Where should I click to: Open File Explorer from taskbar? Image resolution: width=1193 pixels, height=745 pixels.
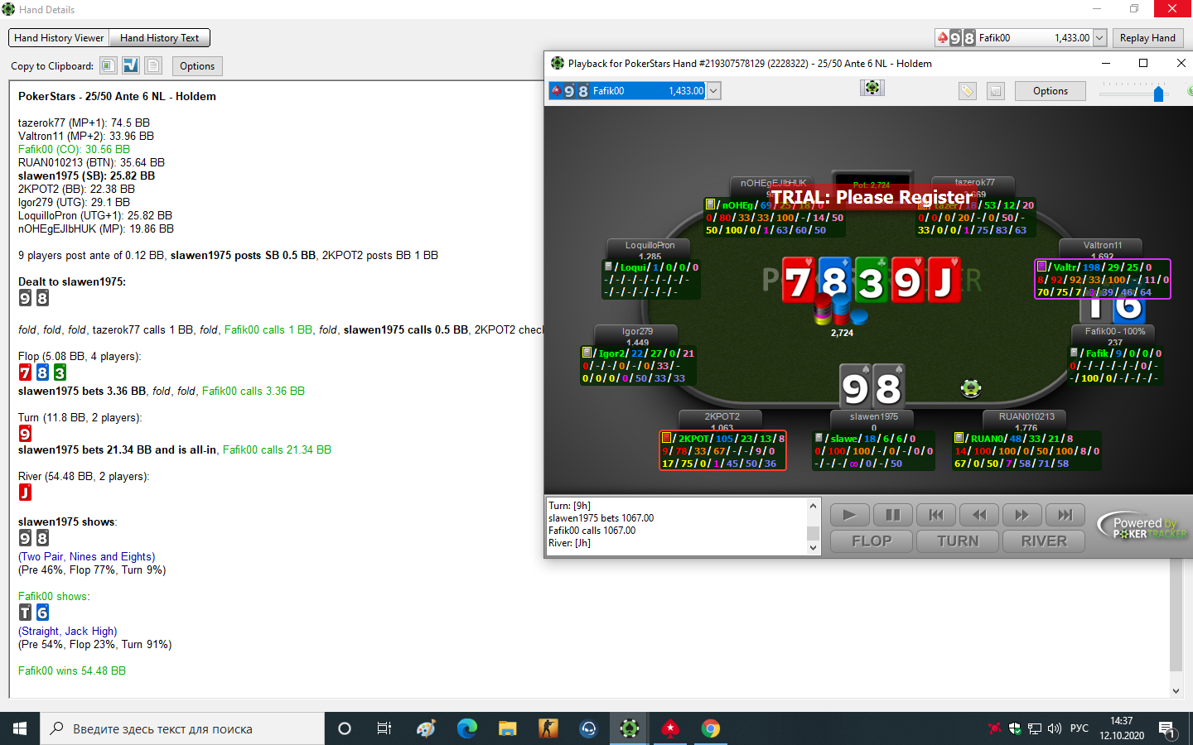[507, 728]
